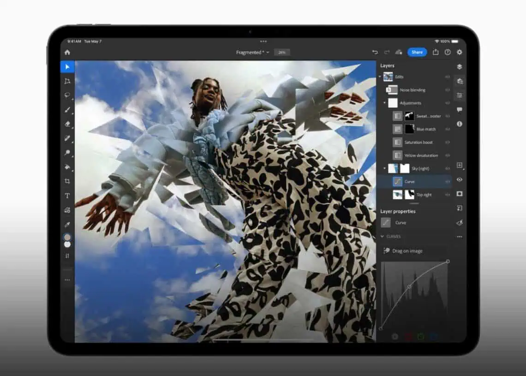Click the Home icon
The image size is (526, 376).
coord(67,53)
